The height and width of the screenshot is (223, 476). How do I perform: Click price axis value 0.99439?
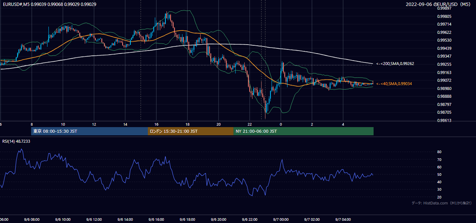click(444, 48)
